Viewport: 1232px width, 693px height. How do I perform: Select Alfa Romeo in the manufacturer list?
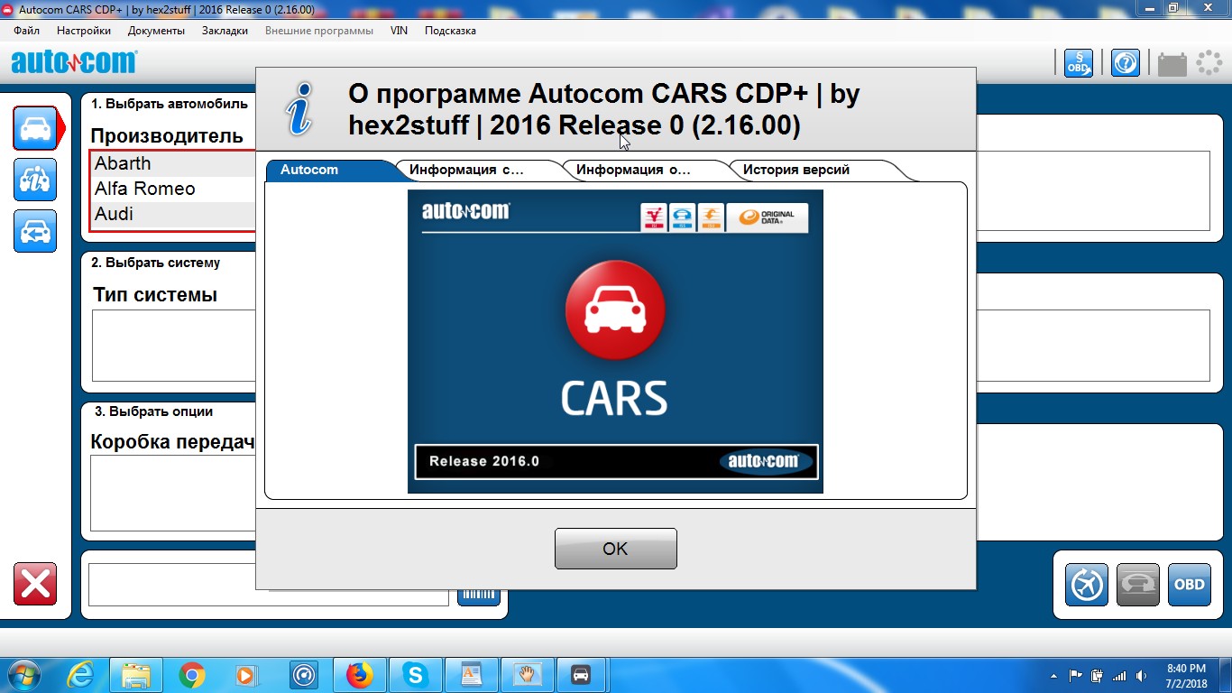pos(173,189)
